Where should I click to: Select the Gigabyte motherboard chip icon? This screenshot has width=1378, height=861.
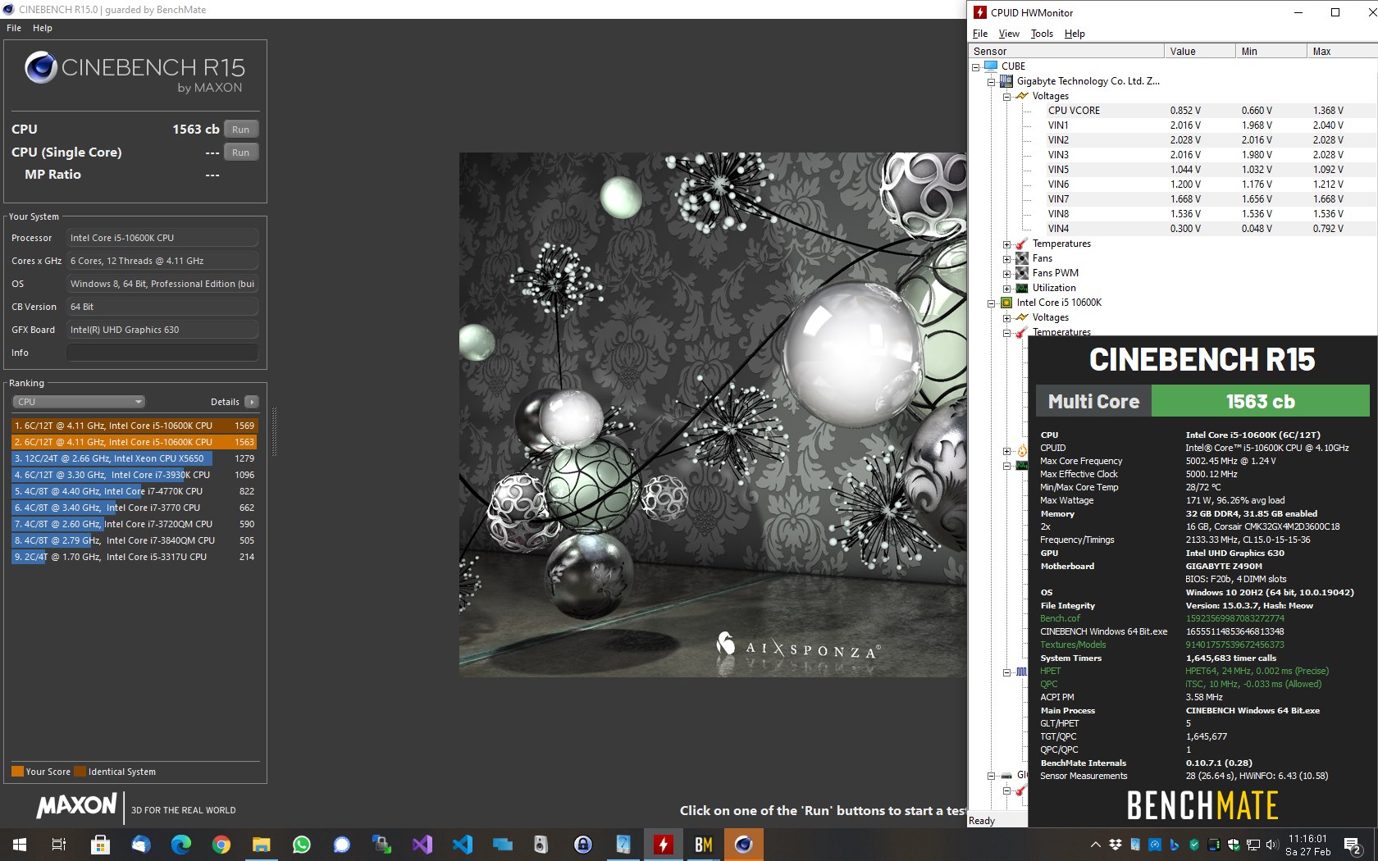pyautogui.click(x=1006, y=81)
